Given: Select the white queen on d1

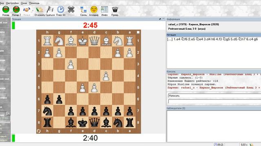Looking at the screenshot, I should (94, 41).
